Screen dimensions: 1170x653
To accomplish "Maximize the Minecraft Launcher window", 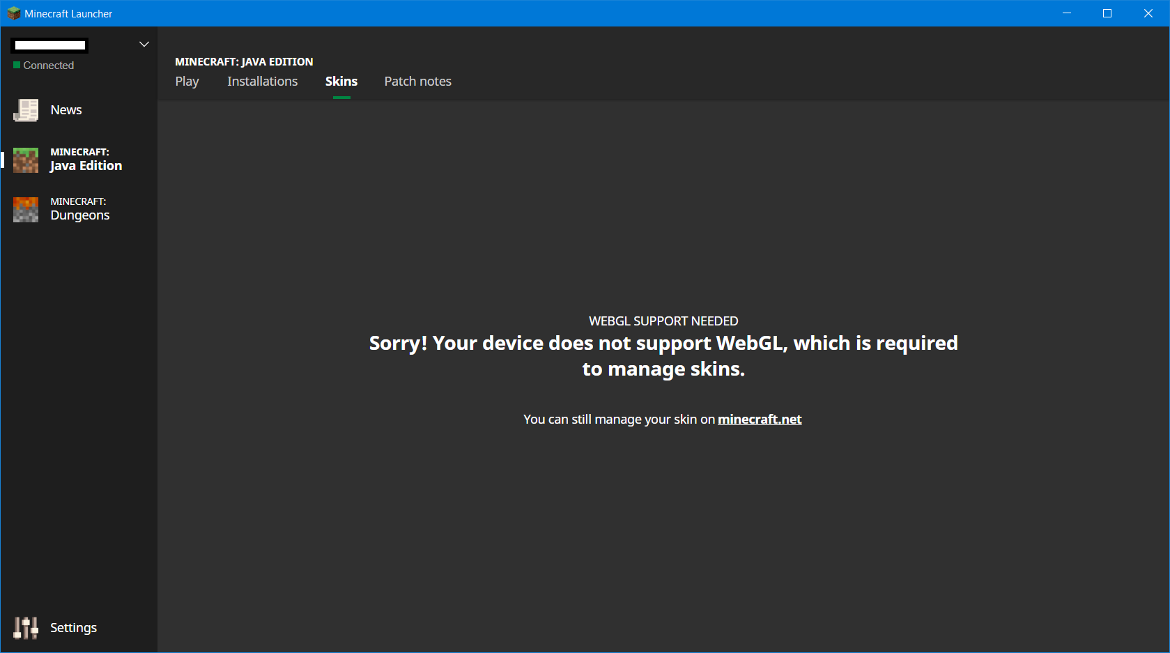I will click(1107, 13).
